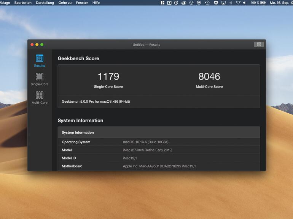Click the large System Information section heading
Image resolution: width=293 pixels, height=219 pixels.
[80, 120]
